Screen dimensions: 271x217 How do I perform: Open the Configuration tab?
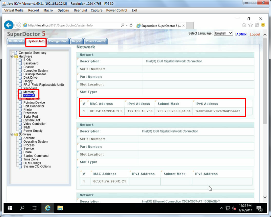click(58, 41)
